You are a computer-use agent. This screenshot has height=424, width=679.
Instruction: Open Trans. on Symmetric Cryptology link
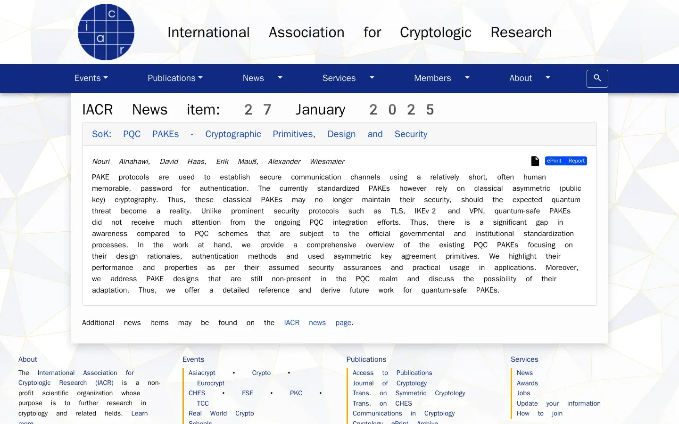pos(409,393)
